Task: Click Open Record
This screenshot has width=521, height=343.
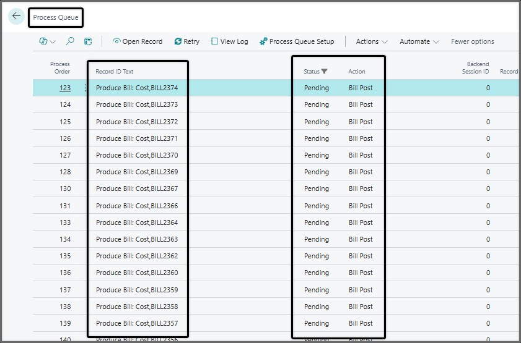Action: pyautogui.click(x=138, y=41)
